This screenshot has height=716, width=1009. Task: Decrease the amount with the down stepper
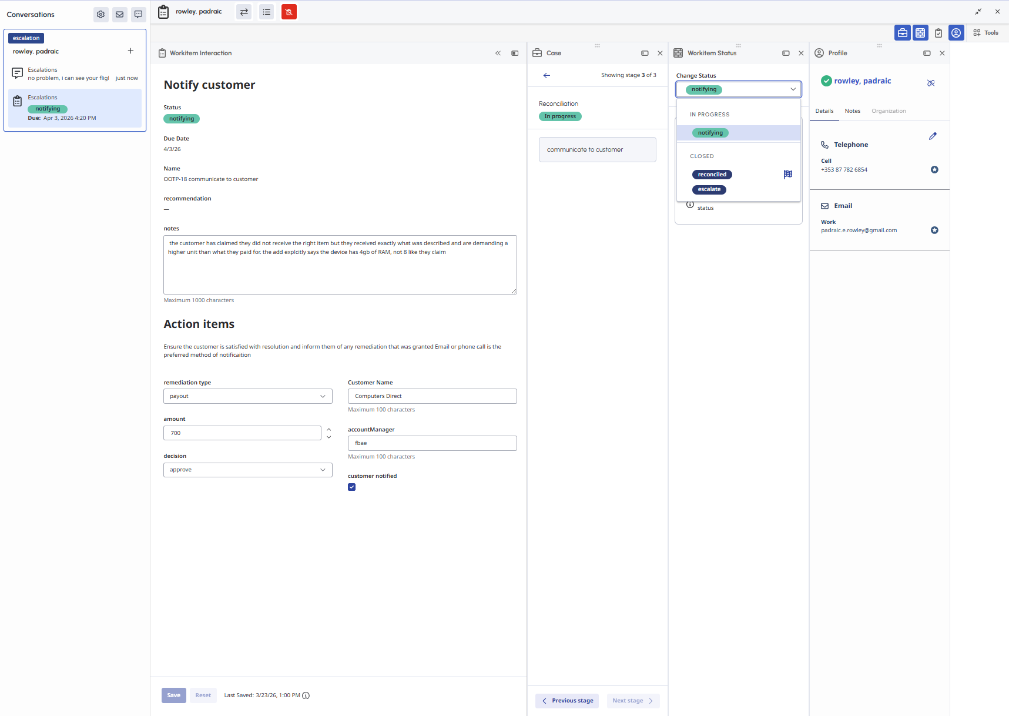pos(328,437)
